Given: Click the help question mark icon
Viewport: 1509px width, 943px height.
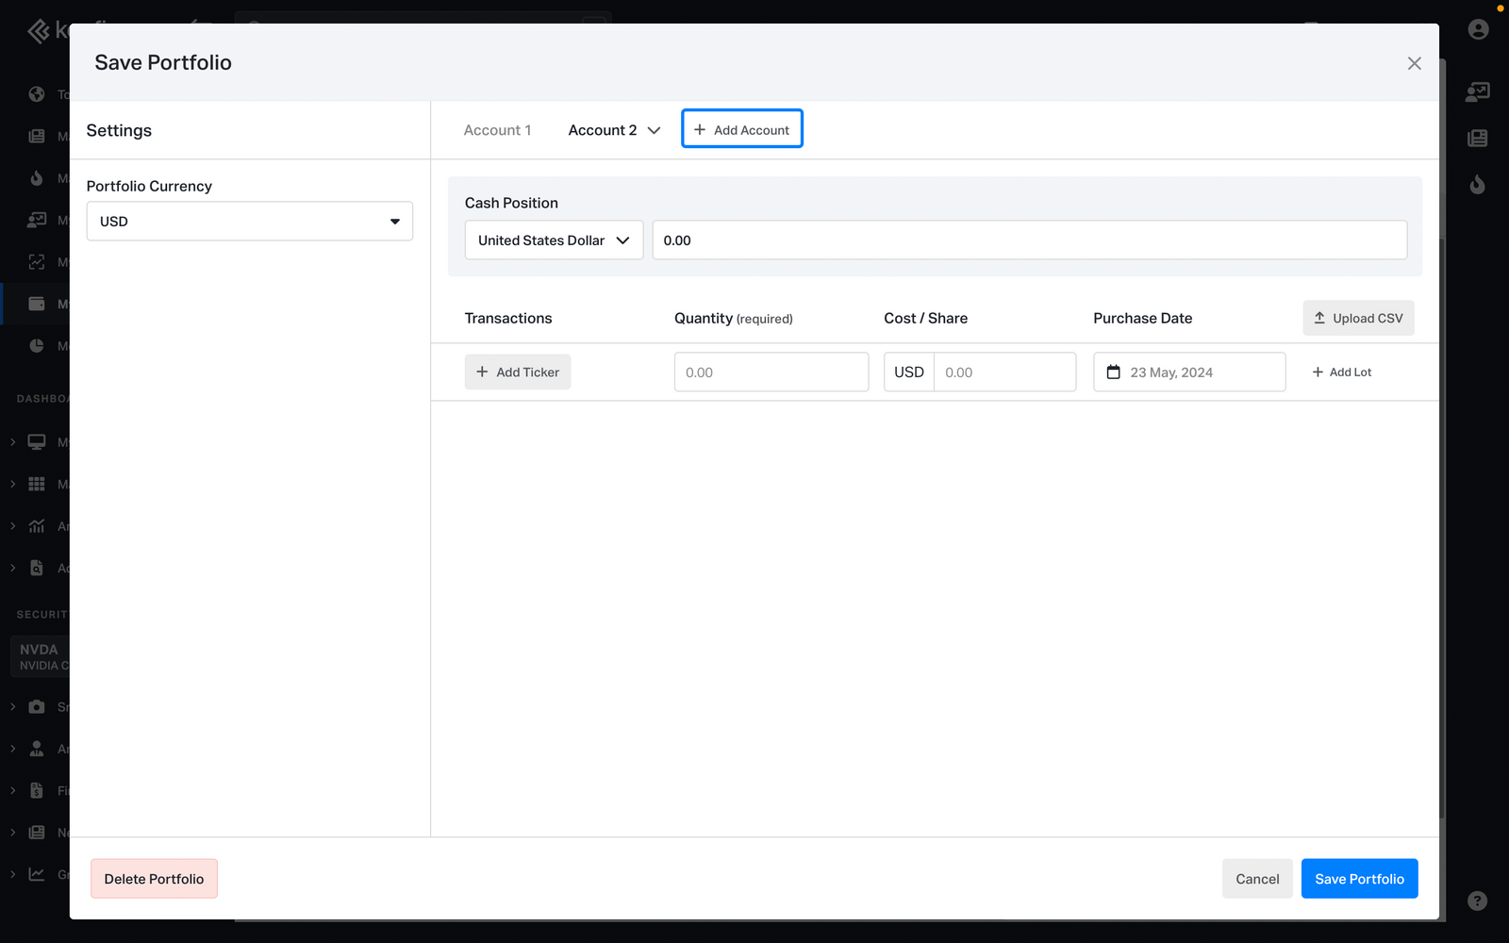Looking at the screenshot, I should [x=1477, y=901].
